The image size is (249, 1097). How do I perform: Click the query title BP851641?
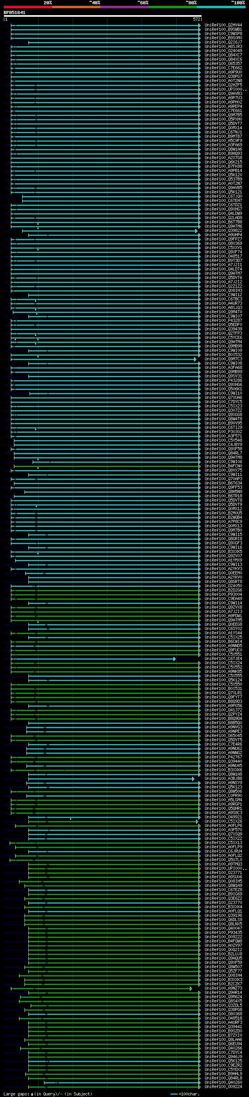coord(14,13)
